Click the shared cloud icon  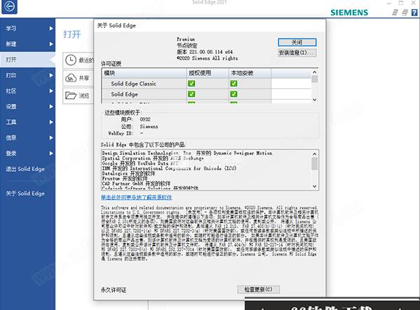(x=71, y=78)
